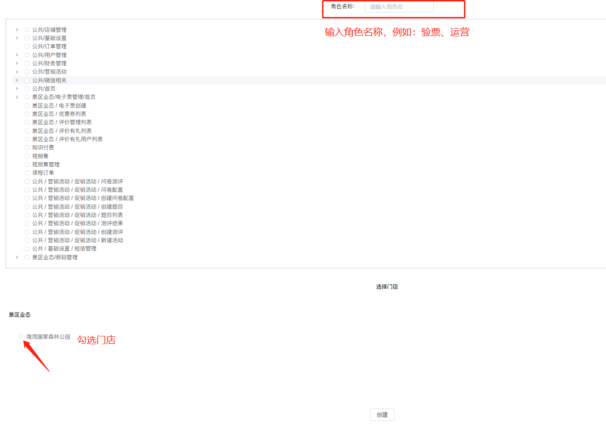Enable the 公共/基础设置 permission checkbox

click(27, 38)
